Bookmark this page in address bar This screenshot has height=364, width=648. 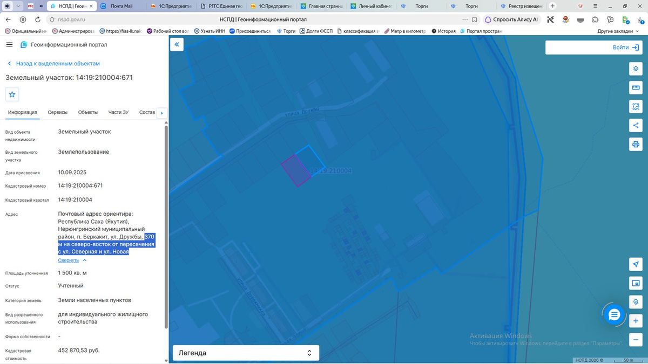[474, 19]
